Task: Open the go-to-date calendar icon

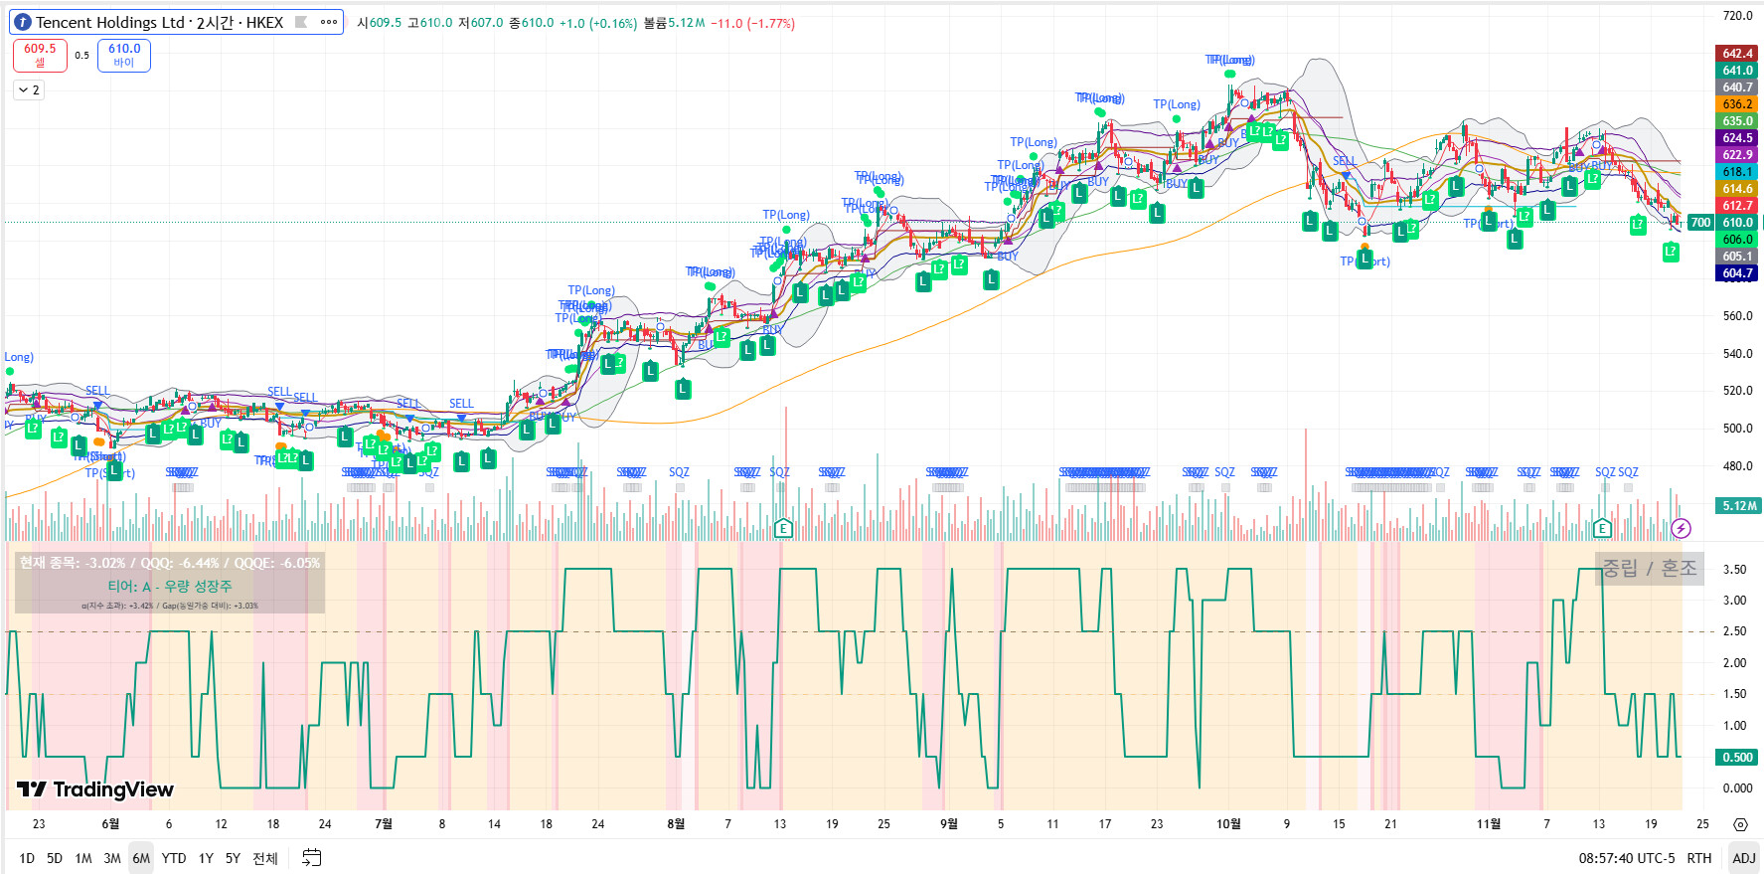Action: click(x=312, y=858)
